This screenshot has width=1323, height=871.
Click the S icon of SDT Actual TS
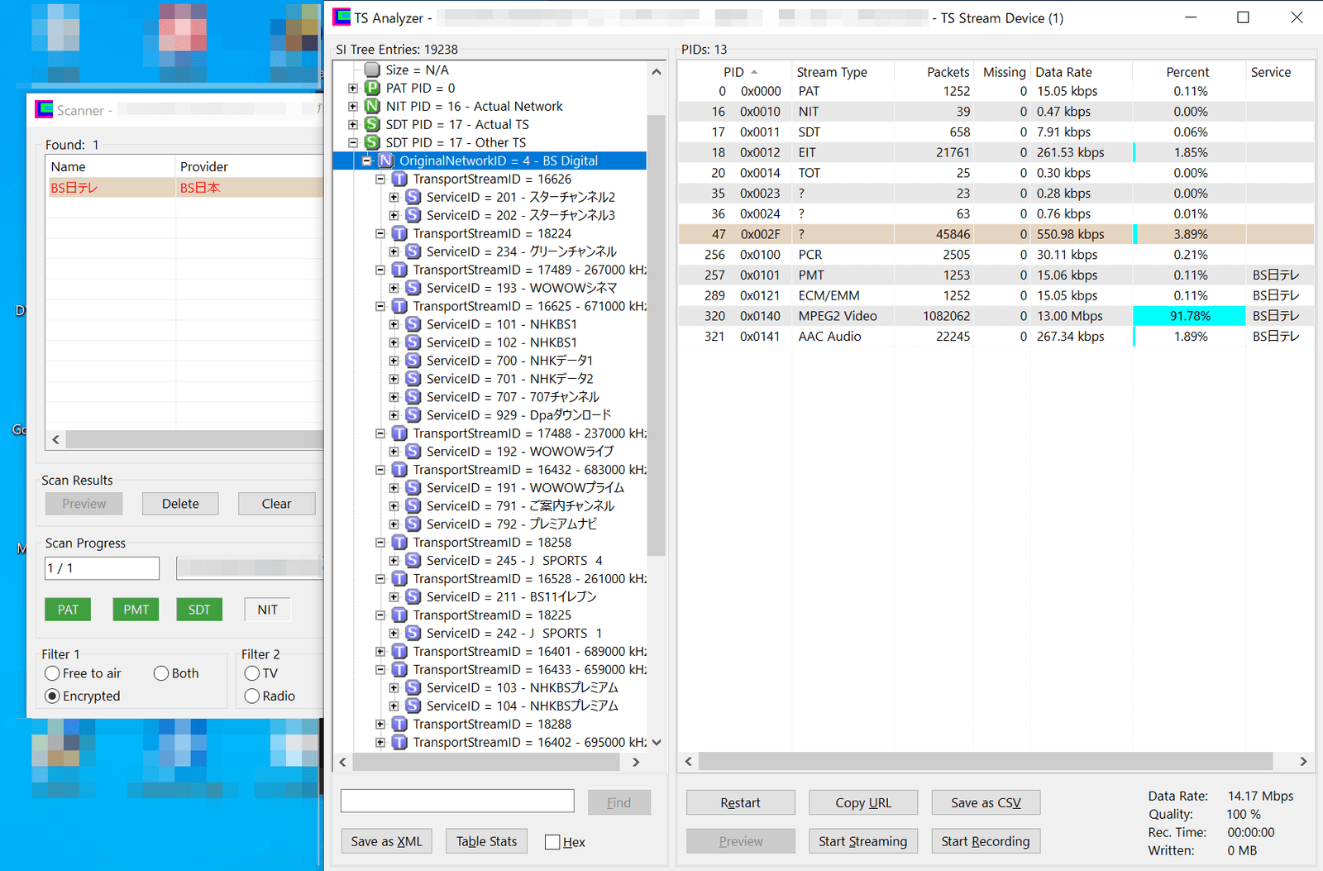[372, 125]
